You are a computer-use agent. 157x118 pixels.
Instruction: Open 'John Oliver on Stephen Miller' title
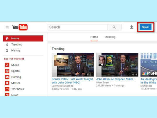tap(115, 79)
